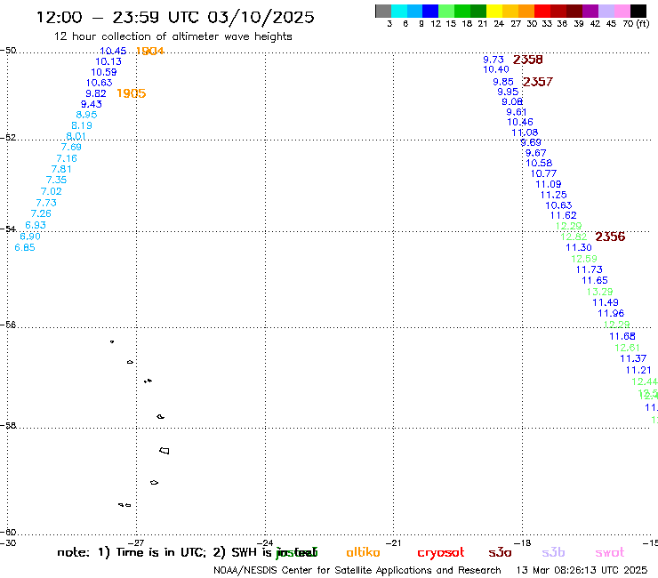The image size is (658, 578).
Task: Click the cyan swatch in the color legend
Action: [x=399, y=11]
